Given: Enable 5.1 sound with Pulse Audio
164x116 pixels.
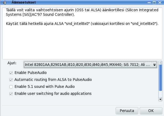Looking at the screenshot, I should pos(11,87).
